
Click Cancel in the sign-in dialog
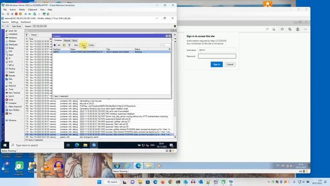[230, 64]
